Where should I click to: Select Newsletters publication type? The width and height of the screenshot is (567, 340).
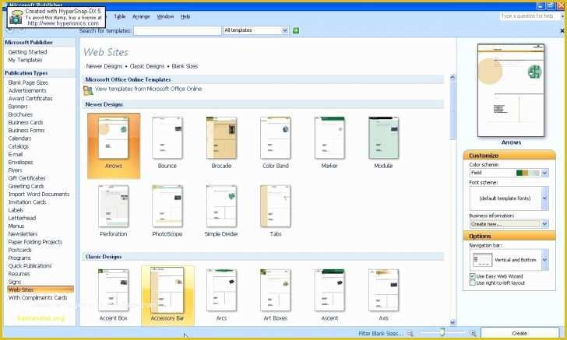(x=23, y=233)
